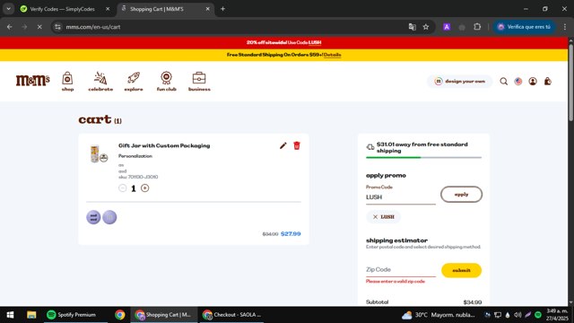Bookmark this page with star icon
574x323 pixels.
[x=426, y=27]
